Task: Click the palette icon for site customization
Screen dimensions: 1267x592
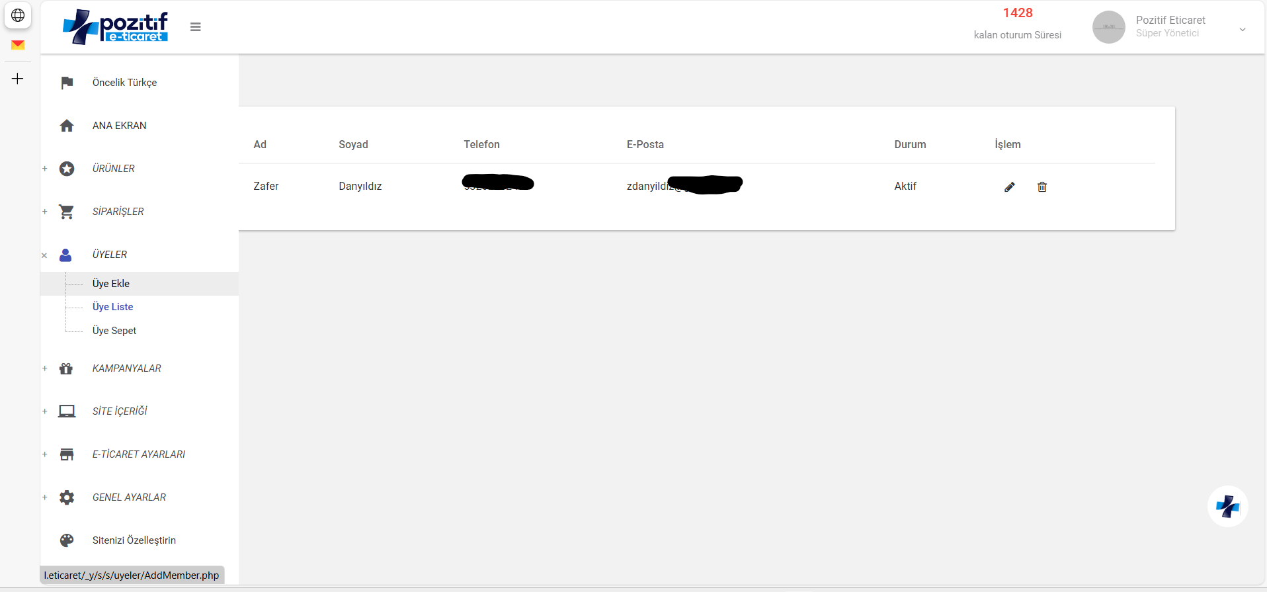Action: [67, 540]
